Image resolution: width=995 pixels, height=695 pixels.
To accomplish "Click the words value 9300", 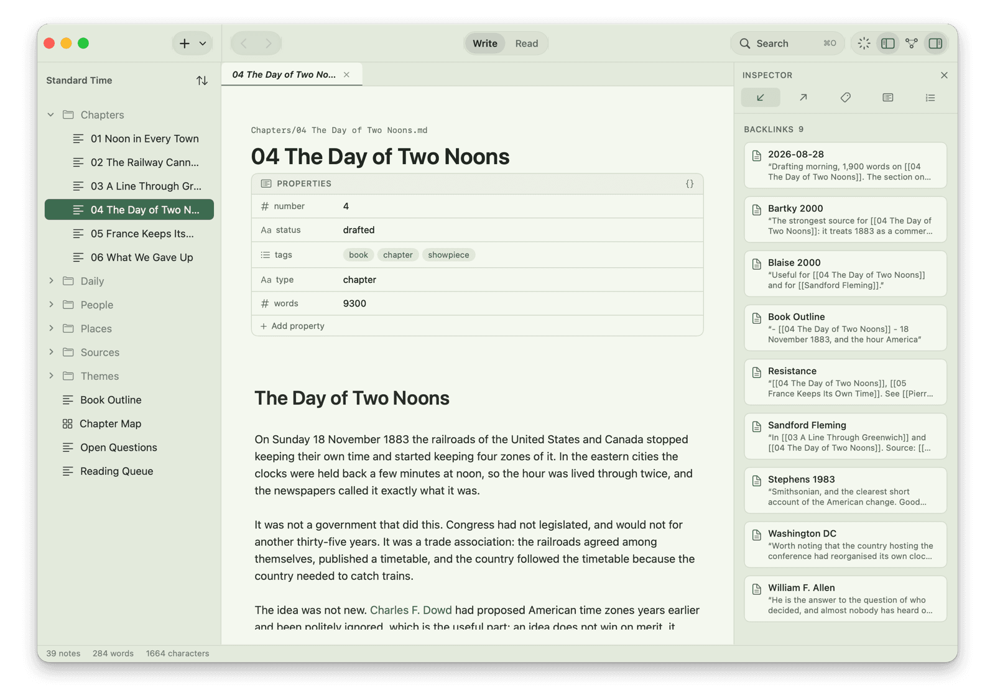I will click(354, 303).
